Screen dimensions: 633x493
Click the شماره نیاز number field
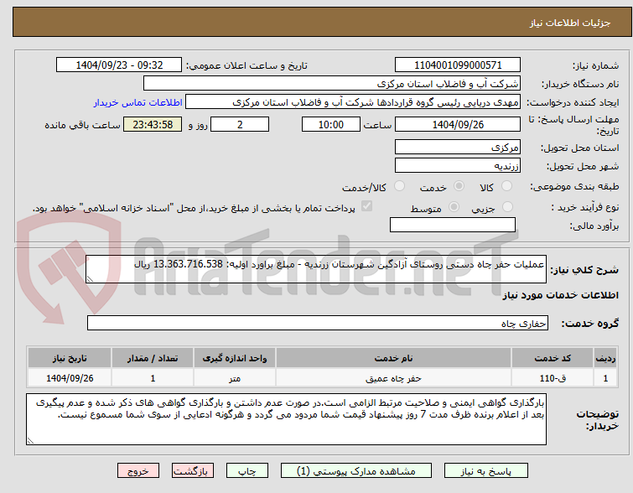pyautogui.click(x=458, y=65)
